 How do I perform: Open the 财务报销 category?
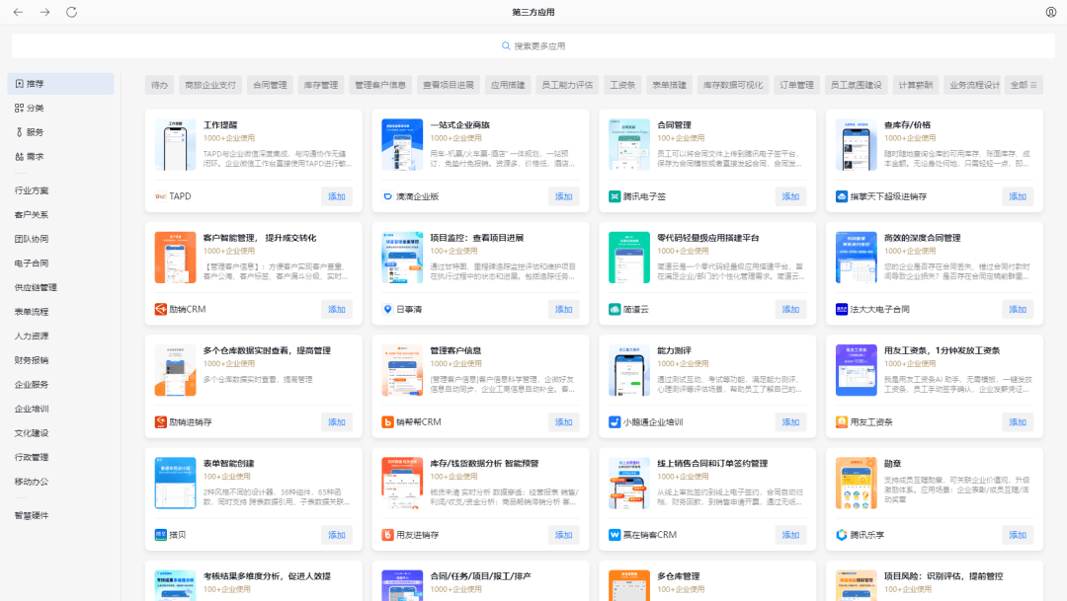point(32,360)
